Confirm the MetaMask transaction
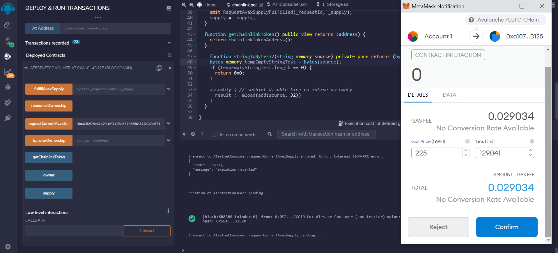This screenshot has height=253, width=558. pyautogui.click(x=507, y=227)
